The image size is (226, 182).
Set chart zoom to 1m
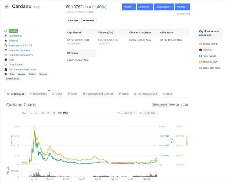coord(42,113)
